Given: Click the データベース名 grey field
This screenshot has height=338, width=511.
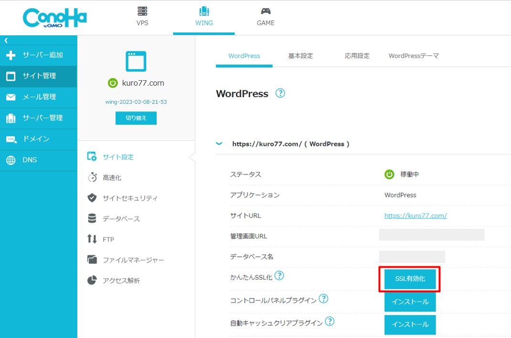Looking at the screenshot, I should tap(412, 257).
